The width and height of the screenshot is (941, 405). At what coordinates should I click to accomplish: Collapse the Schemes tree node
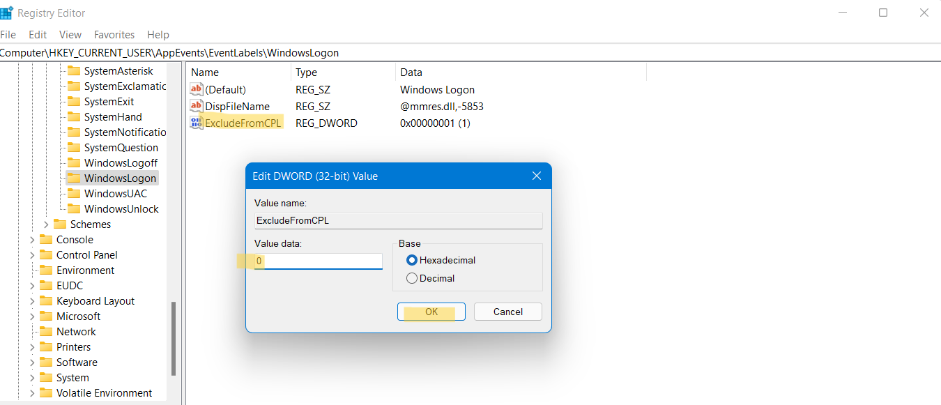(x=46, y=224)
